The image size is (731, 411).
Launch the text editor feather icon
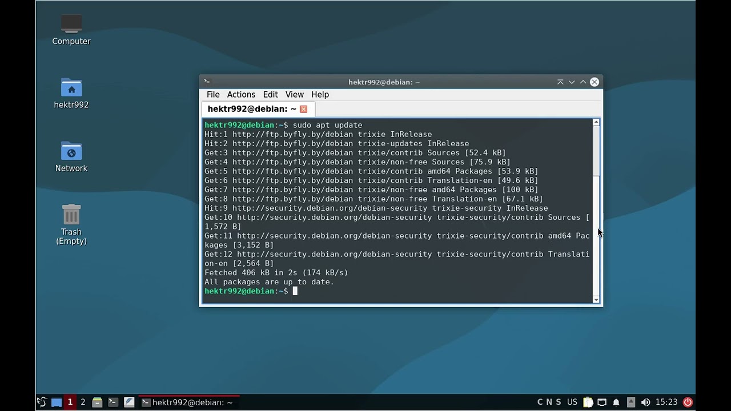[x=129, y=402]
